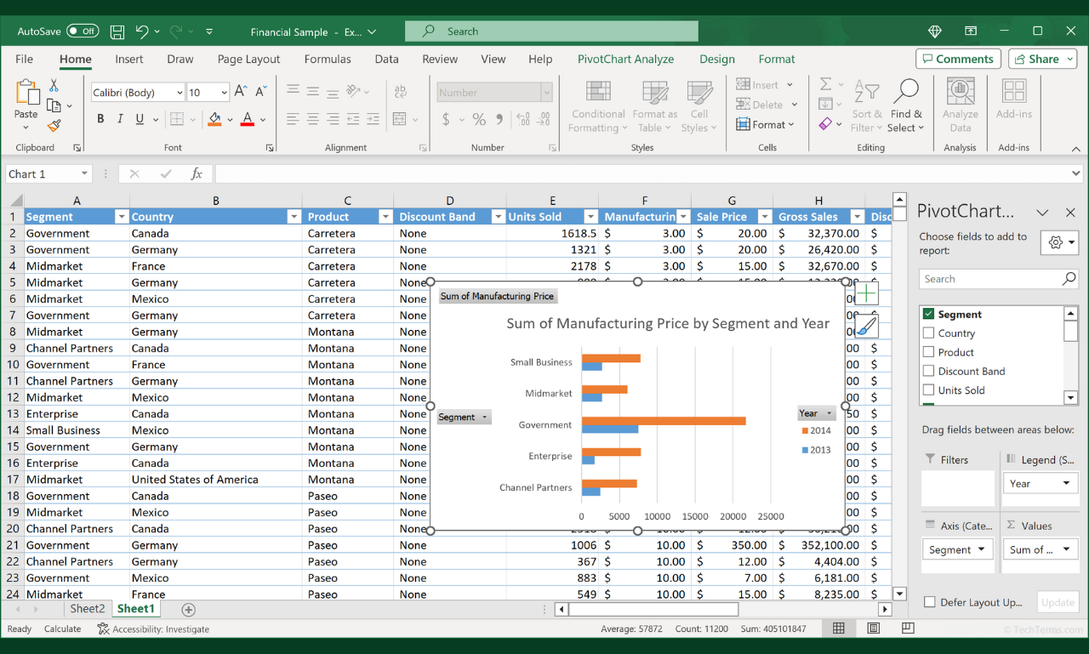Open Sort & Filter
Screen dimensions: 1089x654
tap(867, 106)
